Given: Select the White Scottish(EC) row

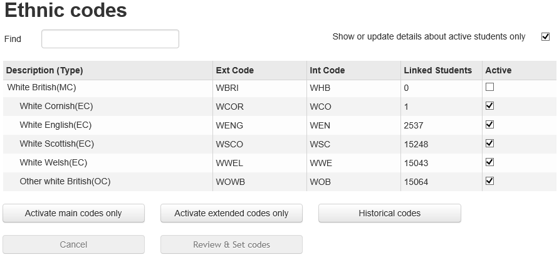Looking at the screenshot, I should (x=56, y=144).
